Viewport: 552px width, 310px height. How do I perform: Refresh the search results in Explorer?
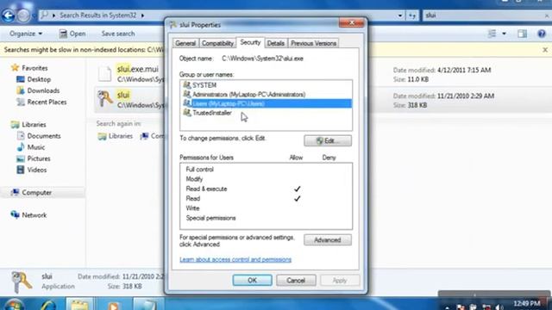[412, 15]
